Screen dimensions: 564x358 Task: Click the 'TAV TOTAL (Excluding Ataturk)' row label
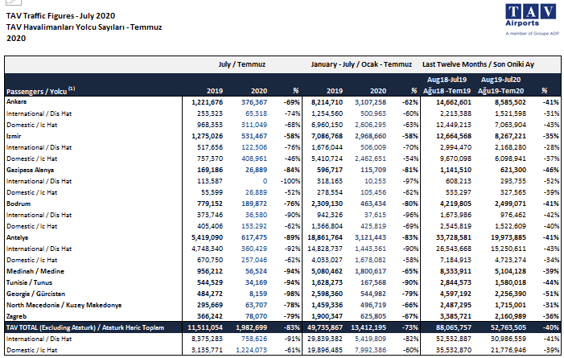point(85,327)
